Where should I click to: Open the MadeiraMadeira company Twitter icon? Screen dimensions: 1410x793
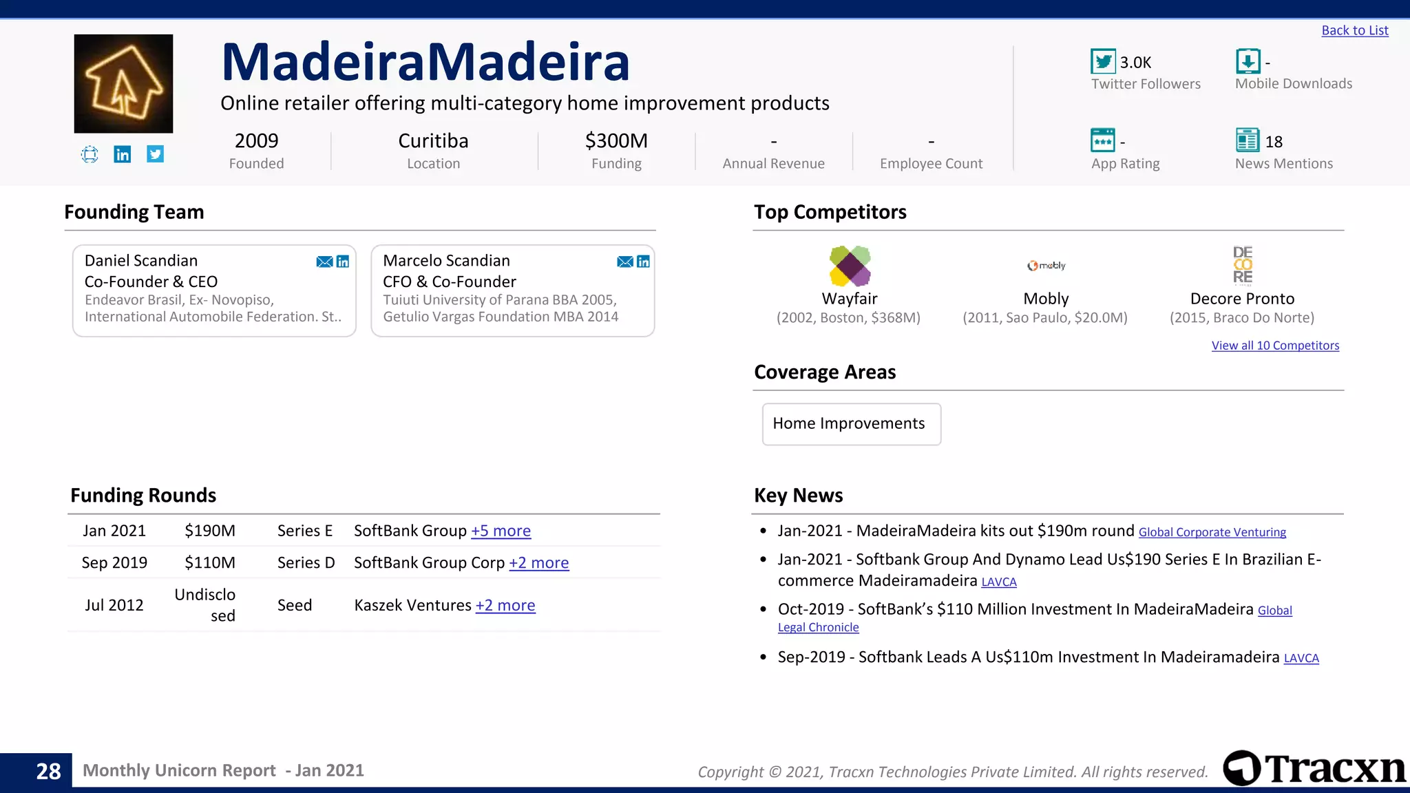(156, 154)
